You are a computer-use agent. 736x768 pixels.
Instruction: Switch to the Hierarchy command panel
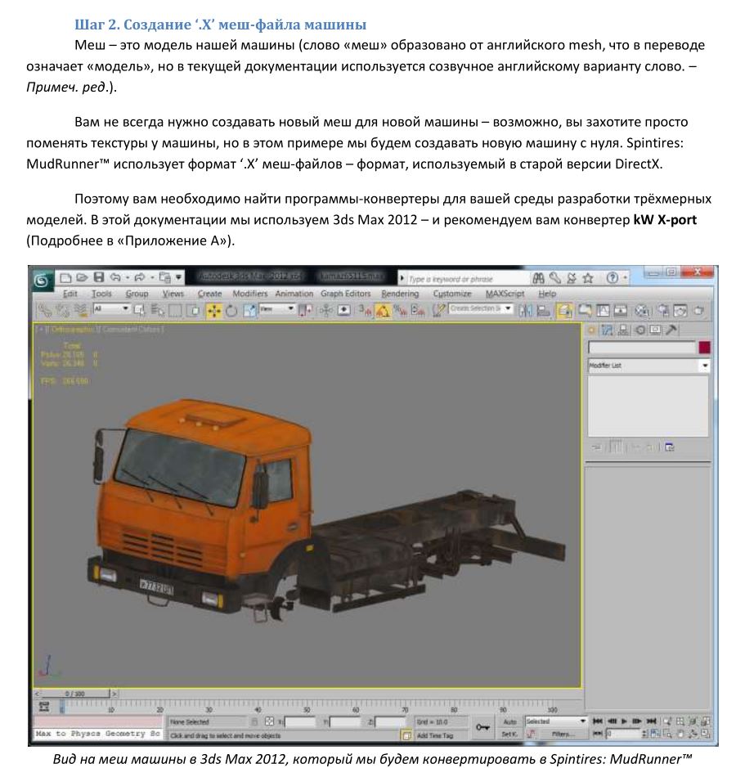pyautogui.click(x=625, y=330)
